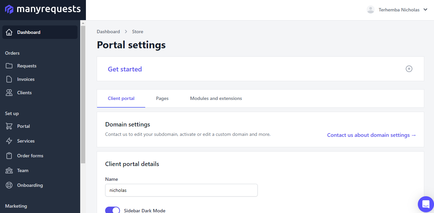This screenshot has height=213, width=434.
Task: Expand the Get started section
Action: coord(409,69)
